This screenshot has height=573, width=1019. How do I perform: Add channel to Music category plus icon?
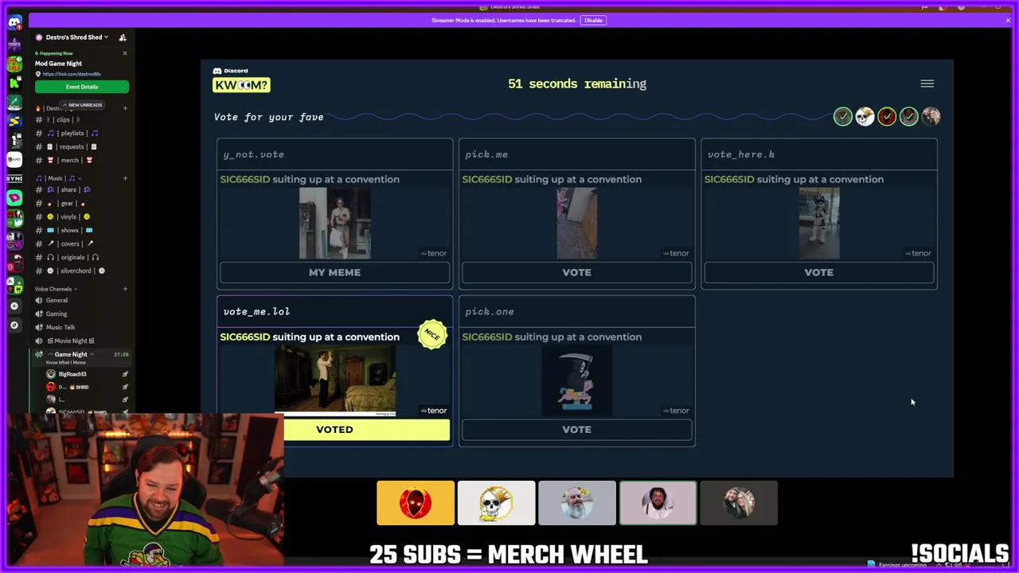[x=125, y=178]
